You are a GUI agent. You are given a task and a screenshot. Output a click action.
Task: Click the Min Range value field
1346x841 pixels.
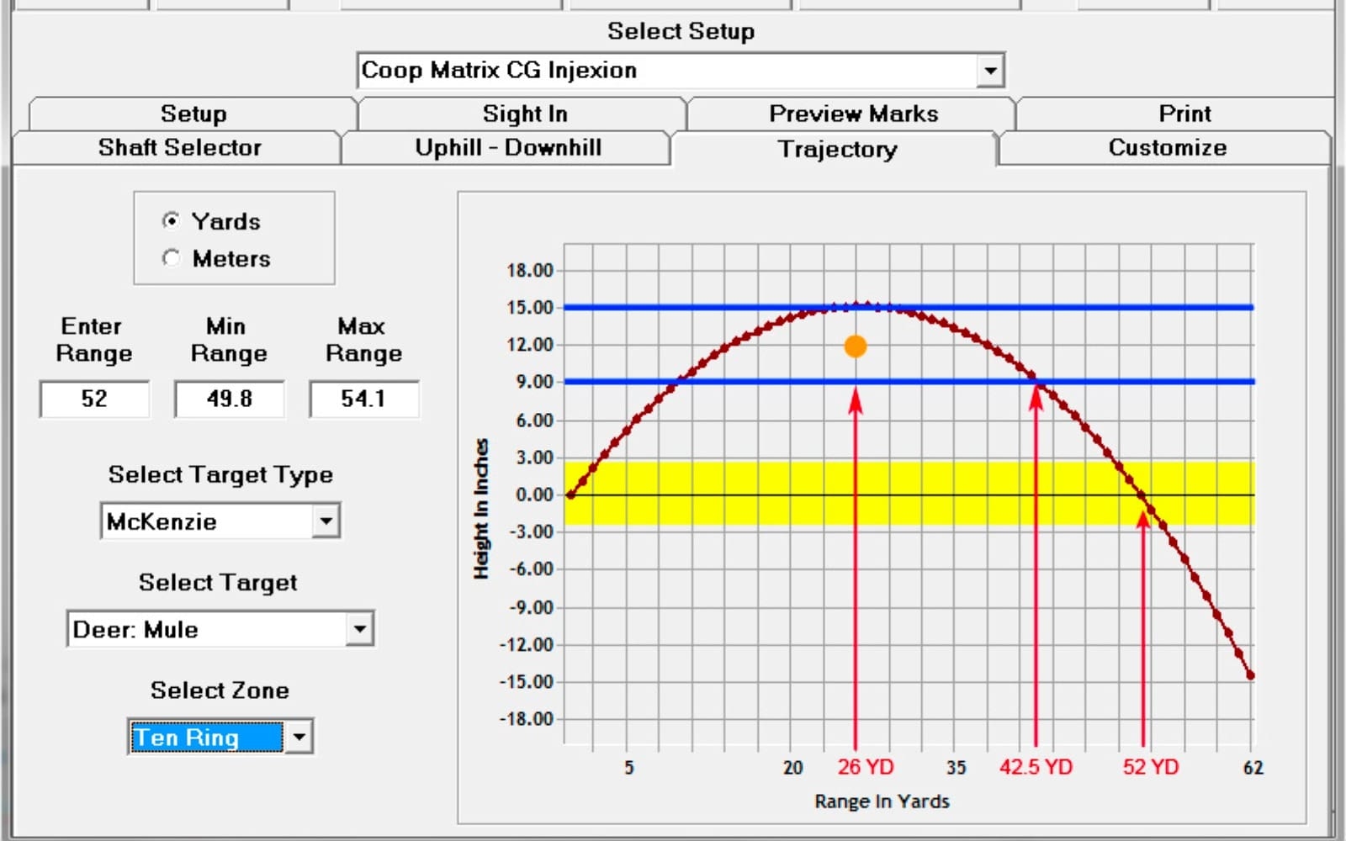[229, 399]
